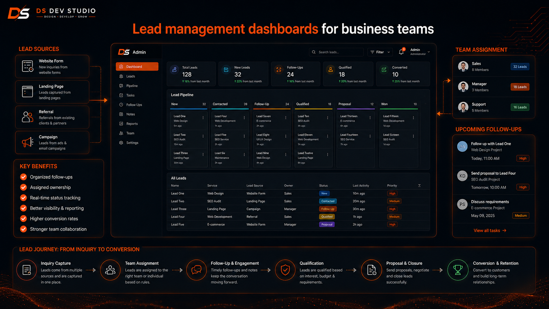Click the Converted card icon

(x=384, y=70)
